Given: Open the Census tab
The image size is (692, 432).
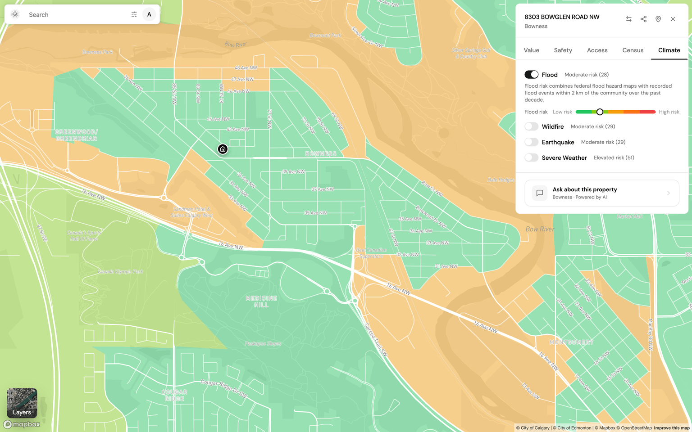Looking at the screenshot, I should click(x=633, y=50).
